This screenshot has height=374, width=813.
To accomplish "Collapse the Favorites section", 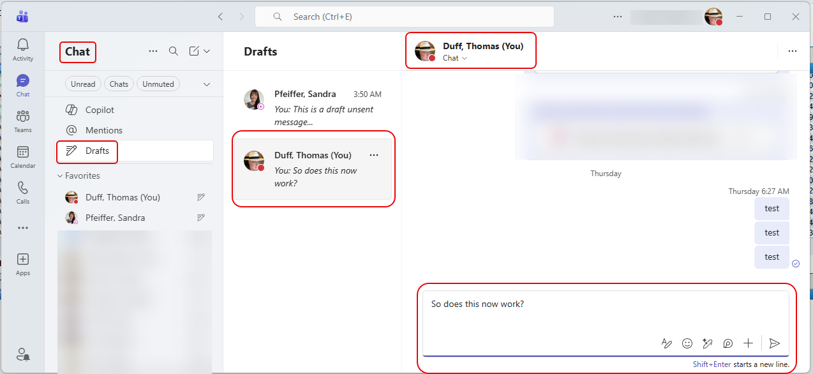I will [x=61, y=176].
